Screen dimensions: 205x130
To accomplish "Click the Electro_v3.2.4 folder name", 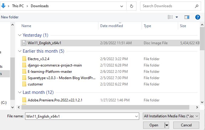I will tap(38, 59).
